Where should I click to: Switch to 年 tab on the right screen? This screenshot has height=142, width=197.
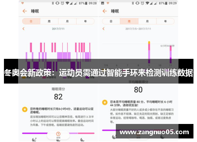tap(165, 21)
